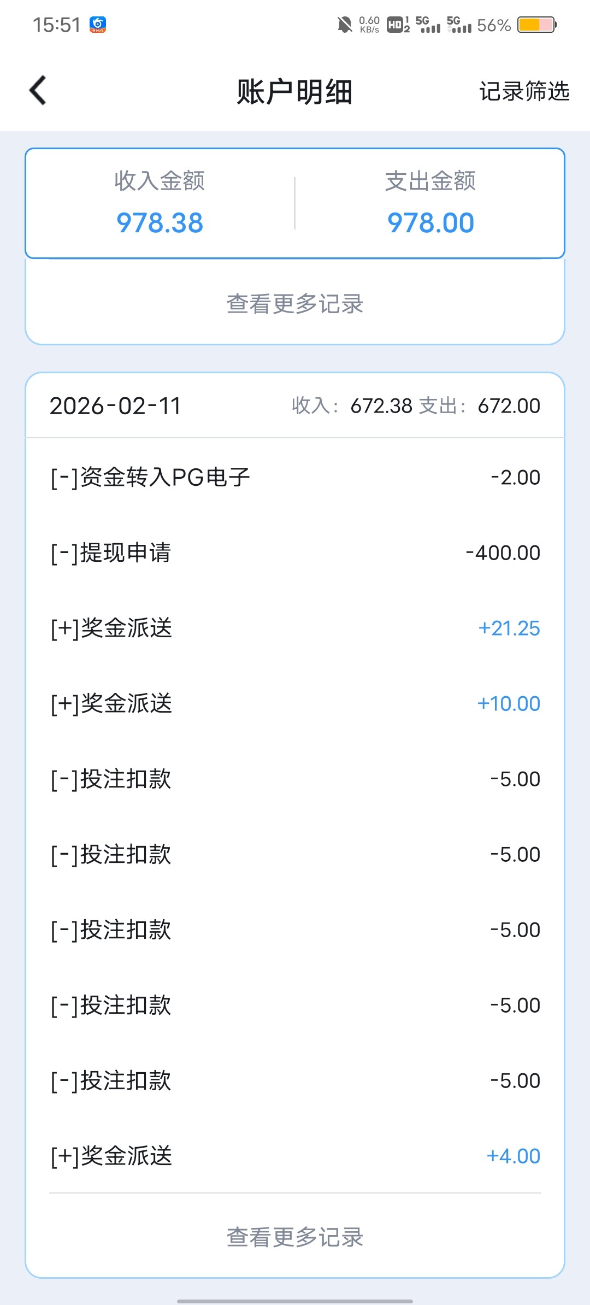Tap the bottom home gesture bar
Screen dimensions: 590x1305
coord(295,1301)
